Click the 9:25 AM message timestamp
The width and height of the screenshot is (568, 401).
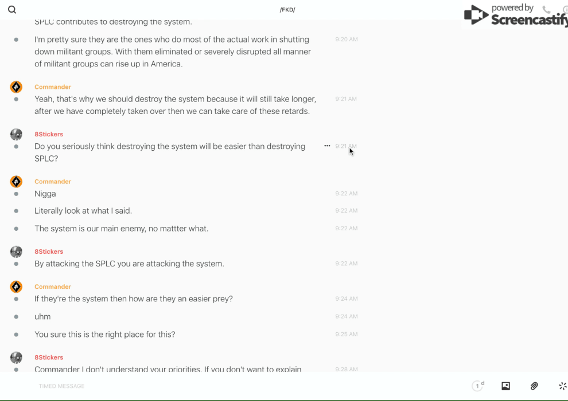tap(347, 335)
